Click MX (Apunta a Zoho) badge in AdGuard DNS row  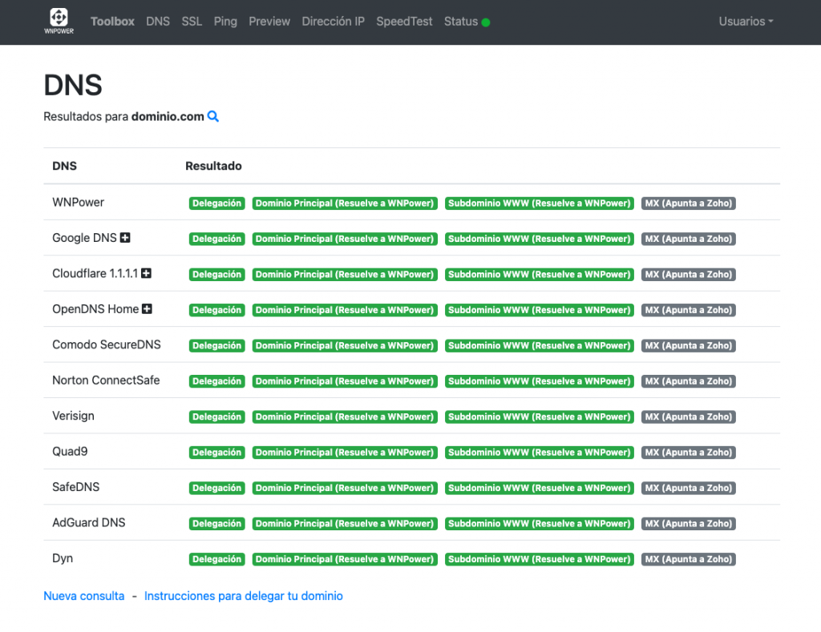click(689, 523)
